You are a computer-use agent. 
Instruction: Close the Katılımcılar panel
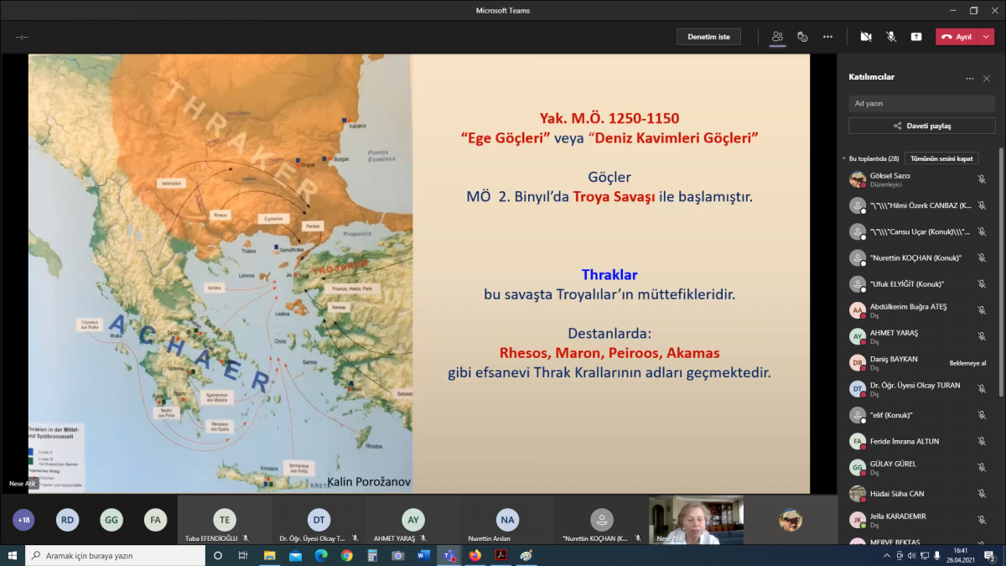coord(987,78)
